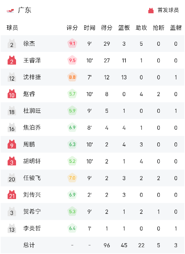Select player name 贺希宁
185x254 pixels.
point(32,212)
